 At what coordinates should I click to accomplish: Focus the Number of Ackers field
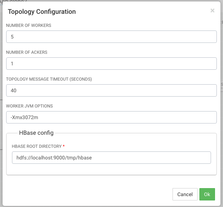[x=111, y=64]
